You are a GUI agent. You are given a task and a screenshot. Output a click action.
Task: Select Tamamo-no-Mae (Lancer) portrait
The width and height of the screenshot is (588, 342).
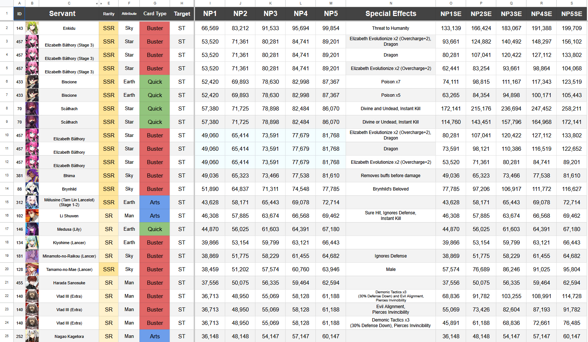click(x=32, y=269)
